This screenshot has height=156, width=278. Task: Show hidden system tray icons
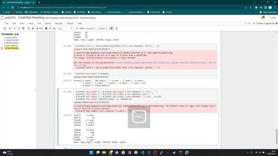248,153
